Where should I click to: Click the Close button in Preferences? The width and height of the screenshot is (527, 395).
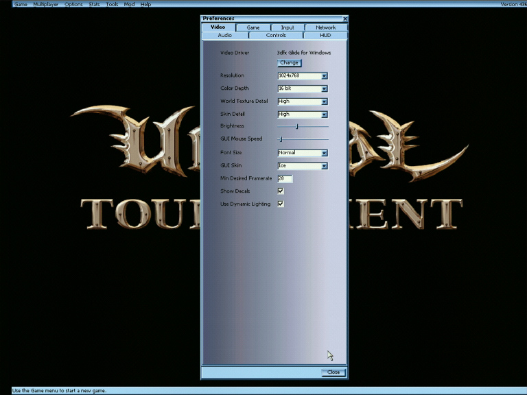[333, 372]
